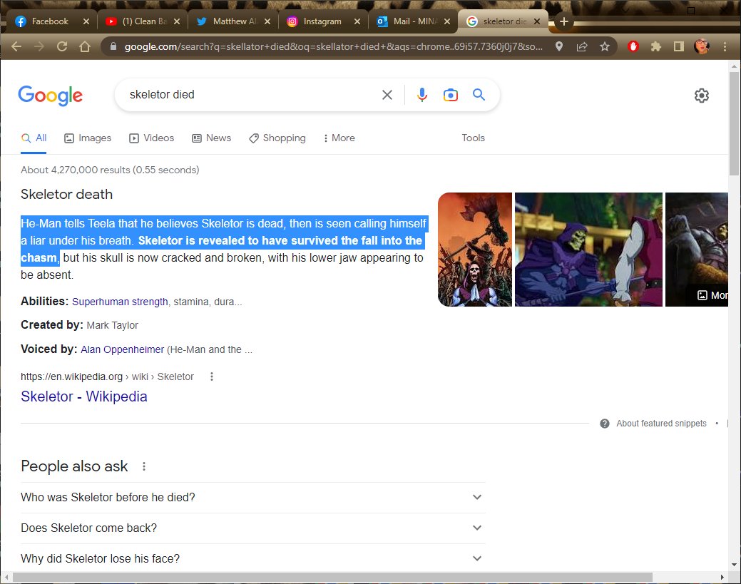Open the Tools options for search
The width and height of the screenshot is (741, 584).
click(473, 138)
